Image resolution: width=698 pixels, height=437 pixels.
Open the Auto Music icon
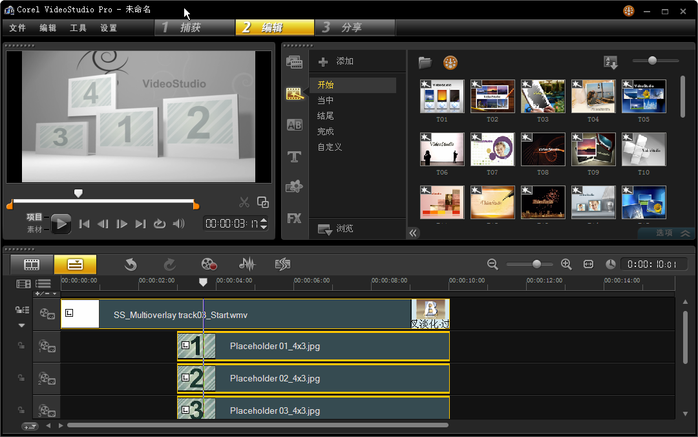[x=282, y=264]
